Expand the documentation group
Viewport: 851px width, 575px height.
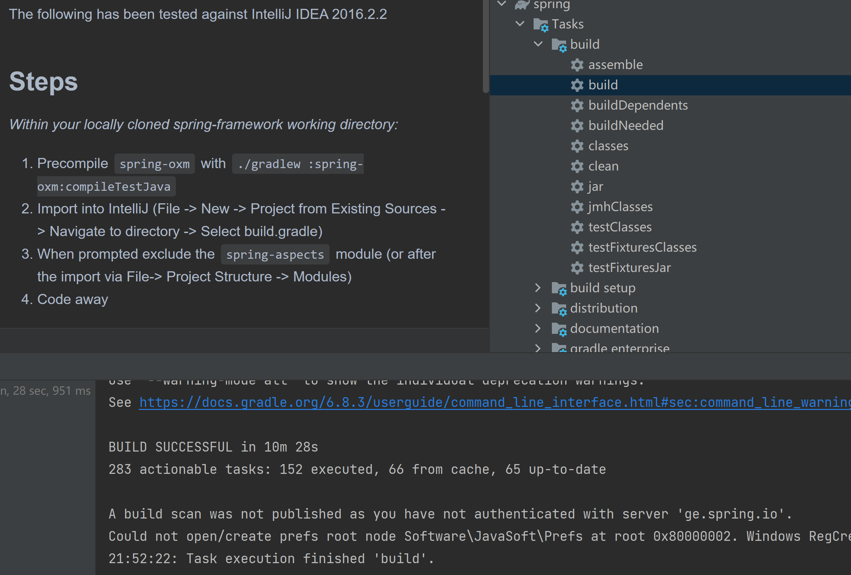point(538,328)
